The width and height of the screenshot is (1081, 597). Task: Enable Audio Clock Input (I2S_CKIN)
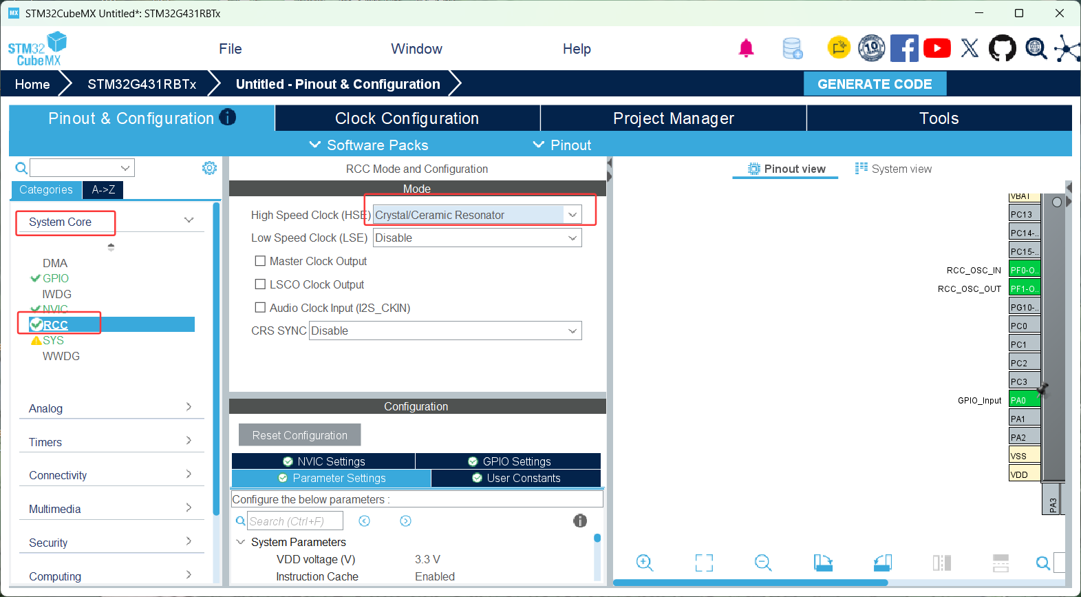tap(260, 308)
